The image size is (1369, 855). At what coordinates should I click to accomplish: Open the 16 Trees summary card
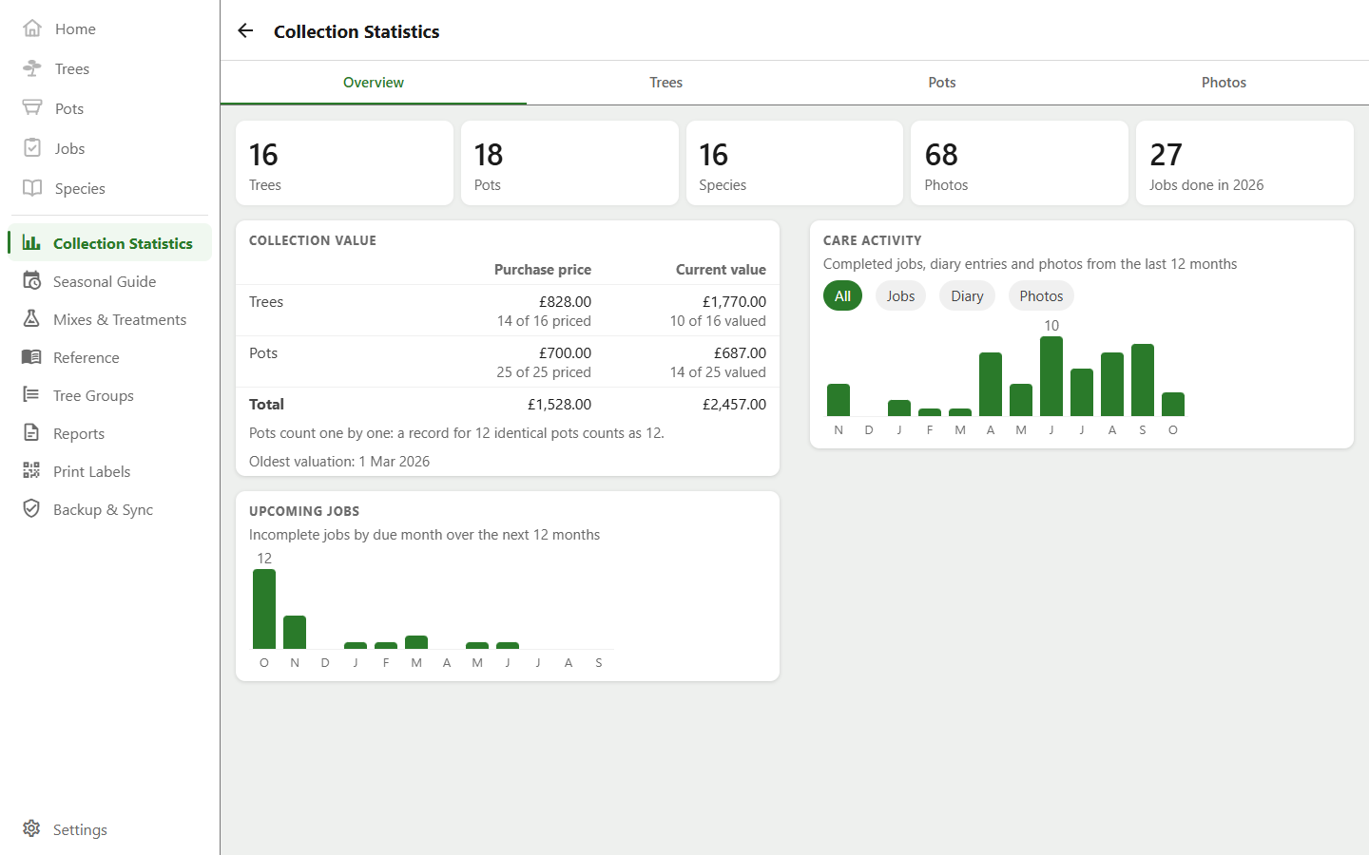coord(344,162)
